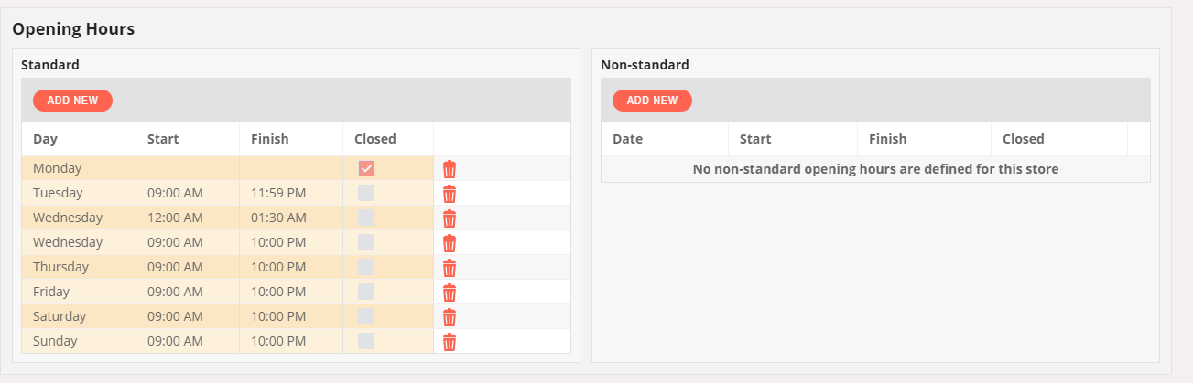Remove Sunday opening hours entry
This screenshot has width=1193, height=383.
click(450, 342)
